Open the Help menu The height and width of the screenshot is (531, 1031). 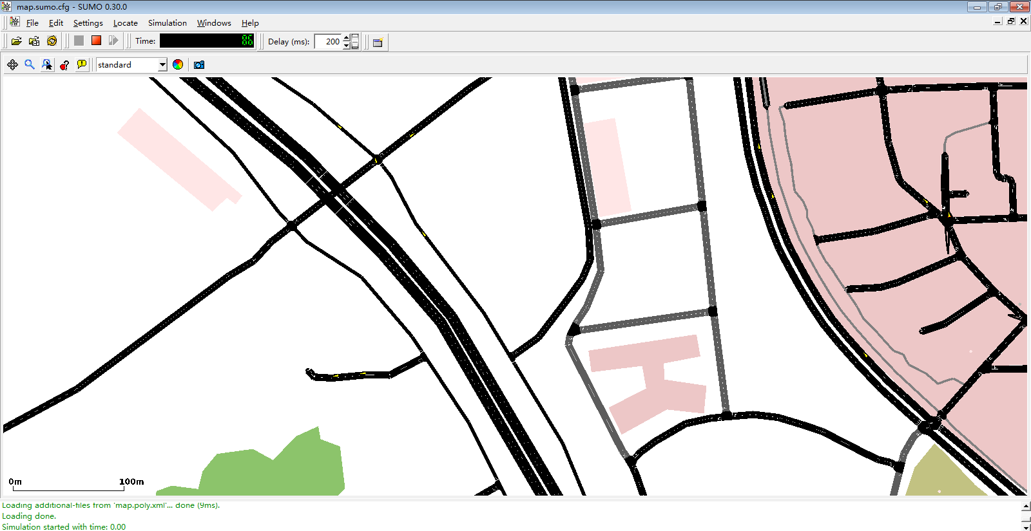250,23
